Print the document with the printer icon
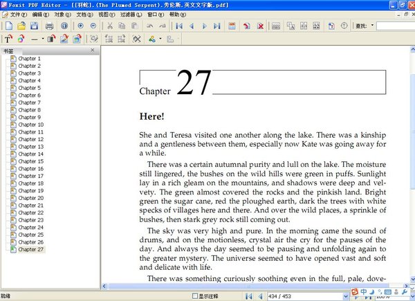 point(49,26)
